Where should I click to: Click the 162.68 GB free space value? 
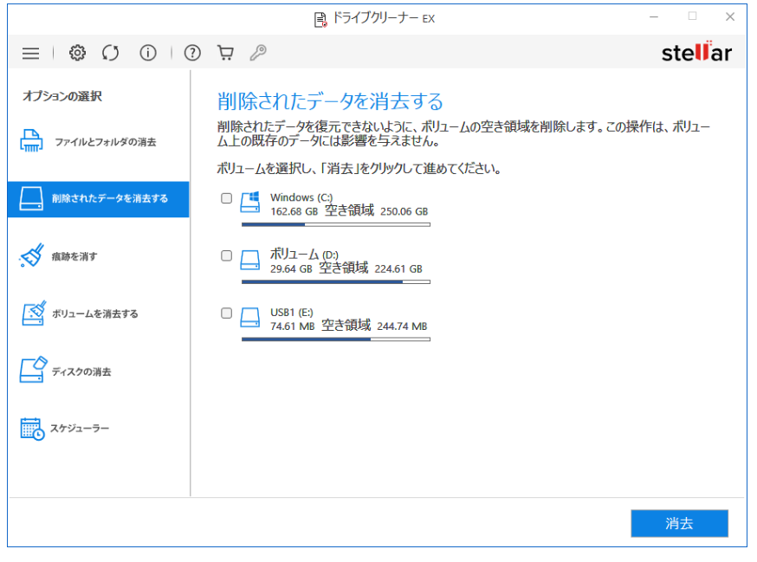click(x=294, y=211)
